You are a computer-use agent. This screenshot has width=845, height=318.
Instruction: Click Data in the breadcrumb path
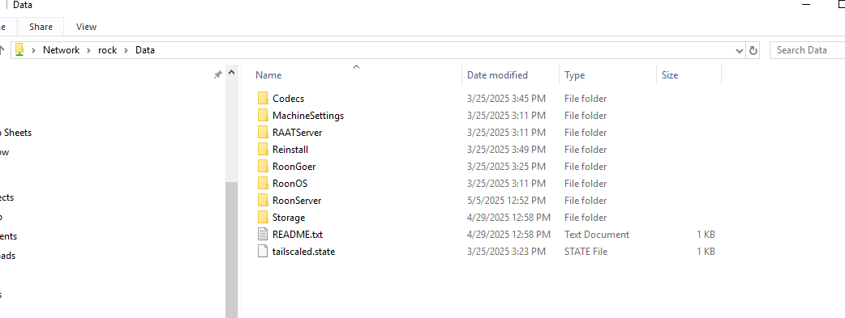[145, 50]
